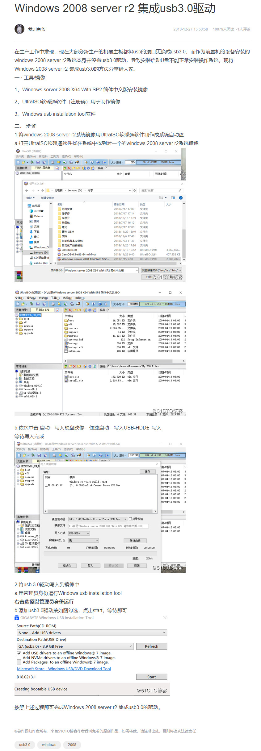
Task: Click the usb3.0 tag below the article
Action: click(x=25, y=745)
